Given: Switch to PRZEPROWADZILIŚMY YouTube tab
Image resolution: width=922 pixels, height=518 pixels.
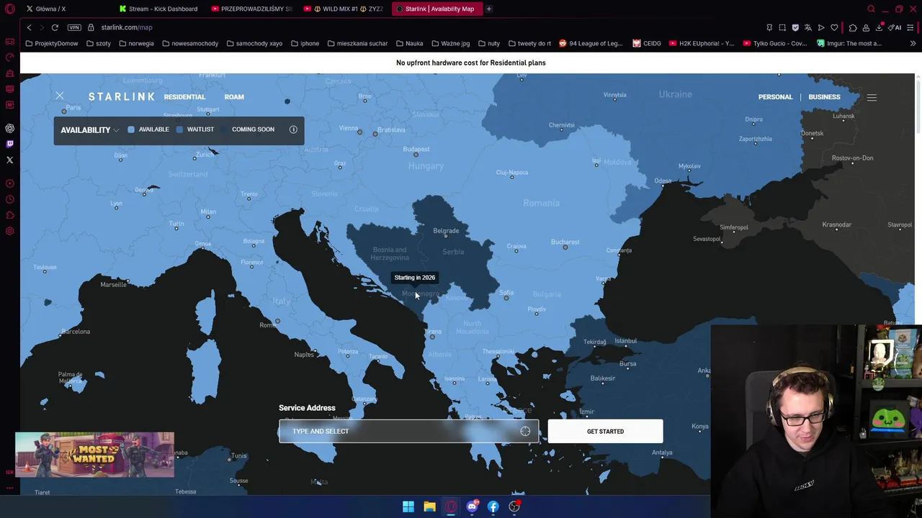Looking at the screenshot, I should [x=251, y=9].
